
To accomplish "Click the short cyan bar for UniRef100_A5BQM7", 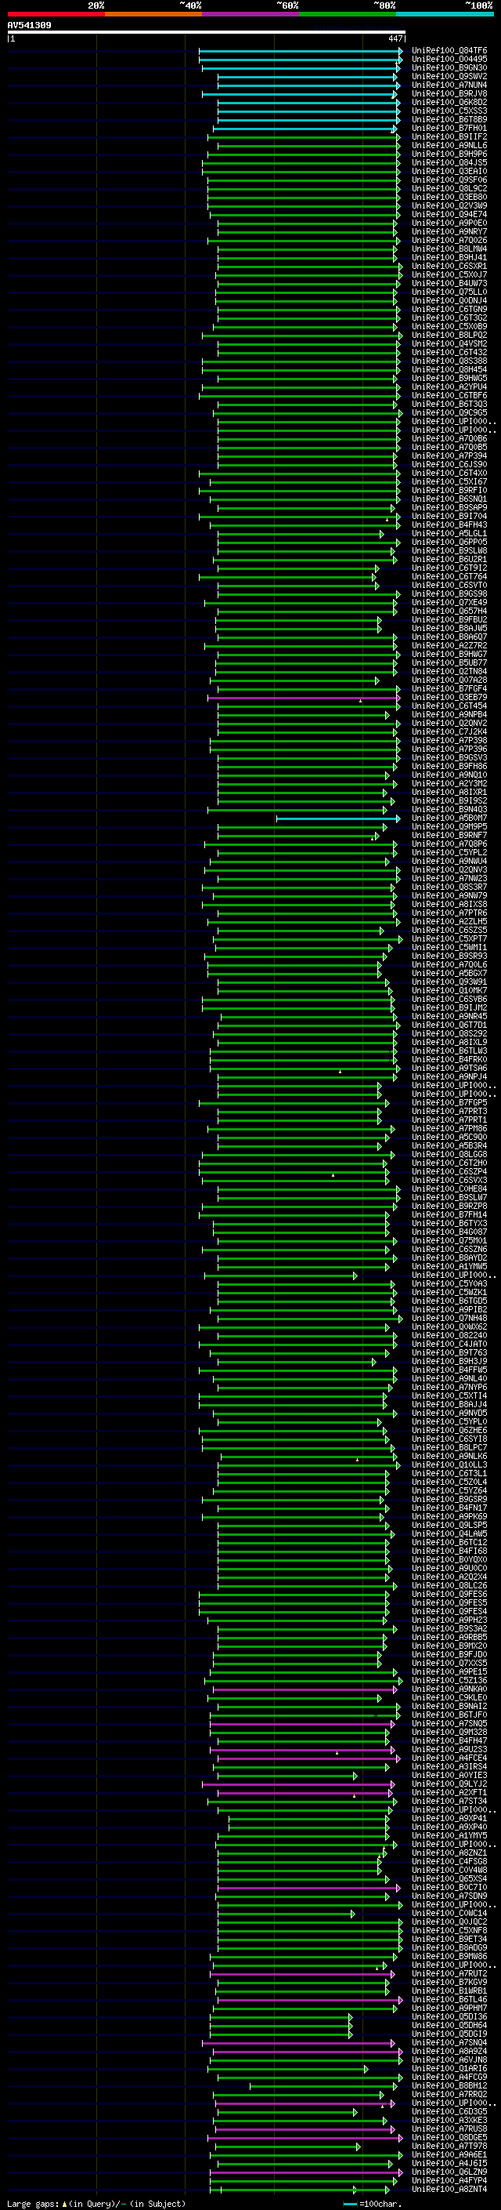I will point(337,818).
